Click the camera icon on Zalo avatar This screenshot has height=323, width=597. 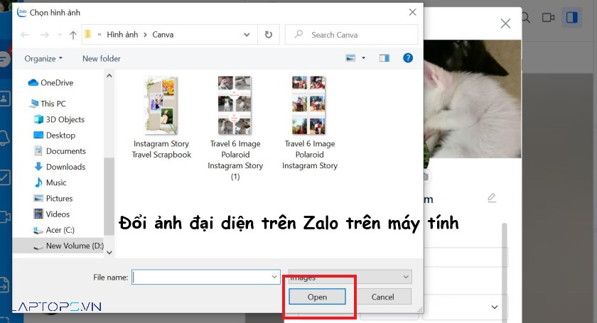point(426,177)
